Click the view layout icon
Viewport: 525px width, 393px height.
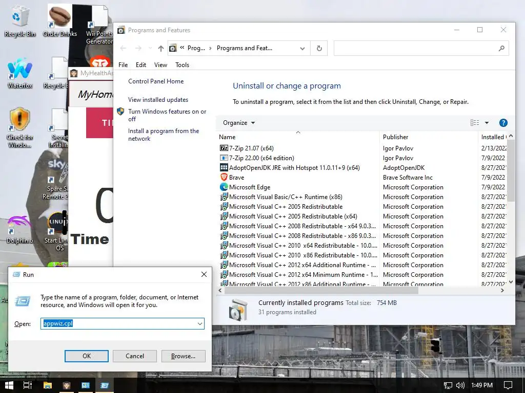coord(474,123)
